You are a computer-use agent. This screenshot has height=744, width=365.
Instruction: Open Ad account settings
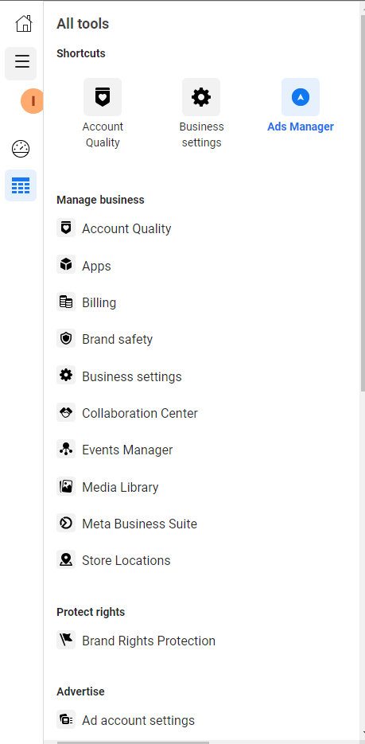tap(126, 720)
